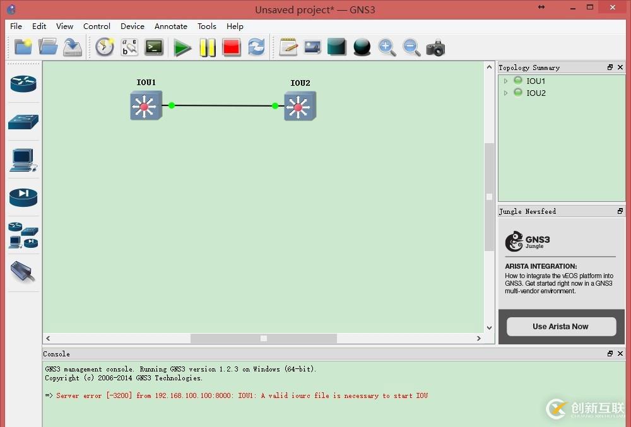Click canvas vertical scrollbar down arrow
Viewport: 631px width, 427px height.
490,328
